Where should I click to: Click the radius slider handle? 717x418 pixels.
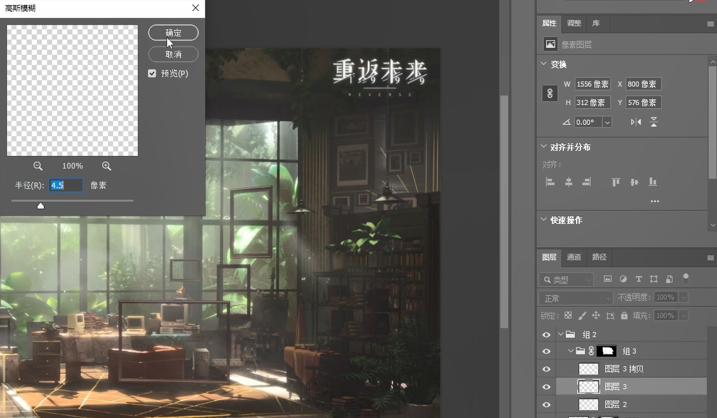click(41, 206)
